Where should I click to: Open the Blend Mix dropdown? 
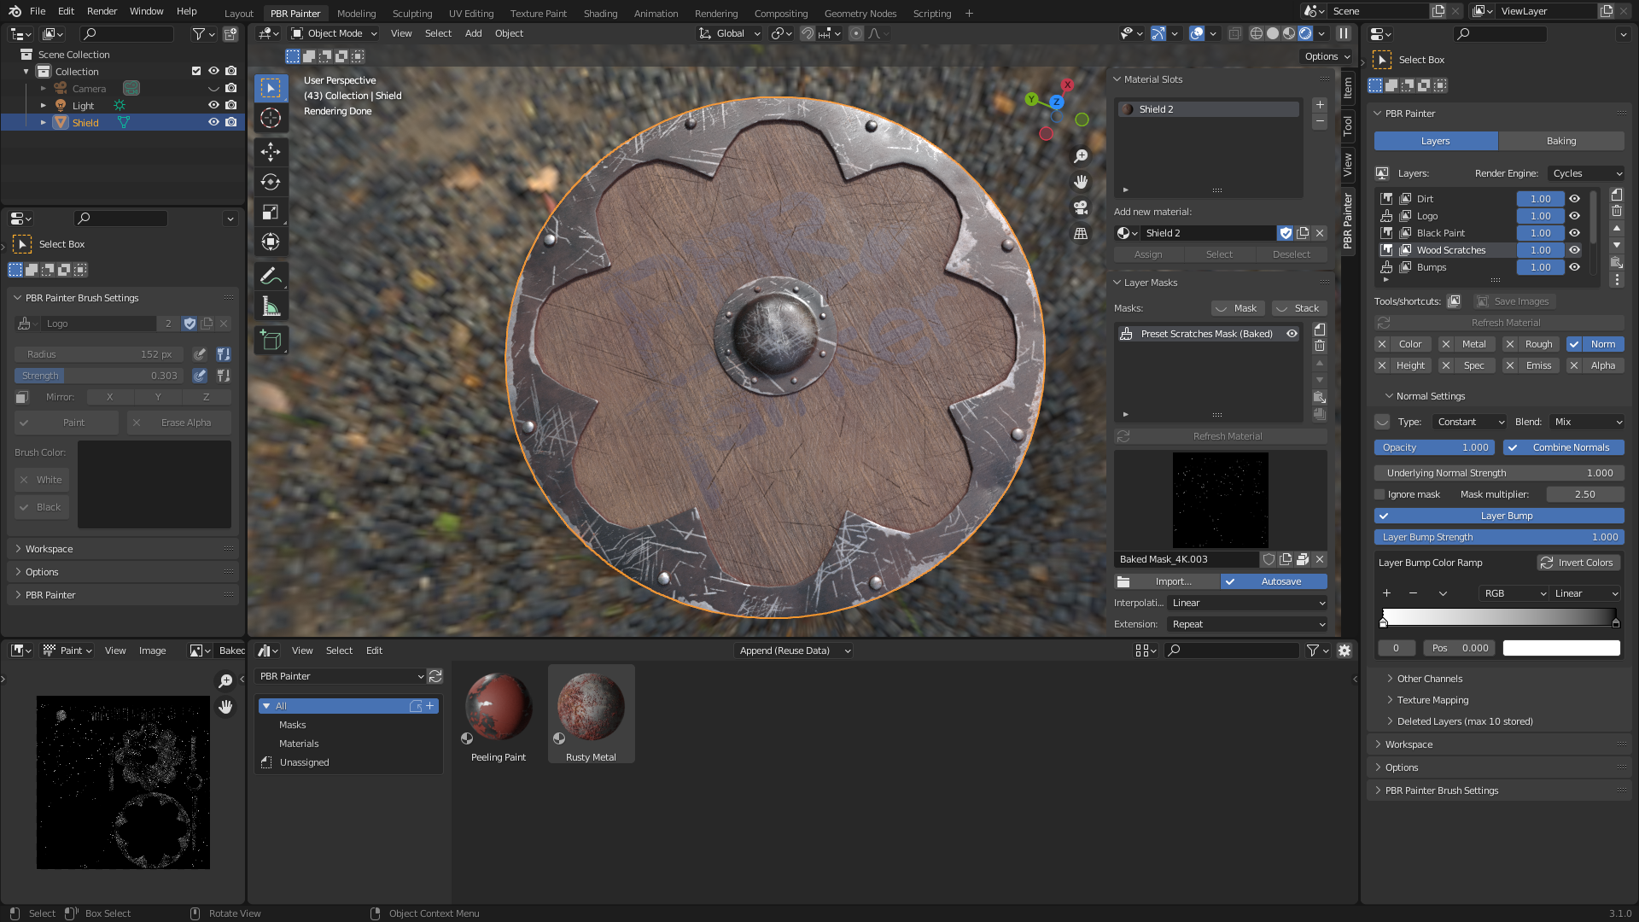pos(1586,422)
